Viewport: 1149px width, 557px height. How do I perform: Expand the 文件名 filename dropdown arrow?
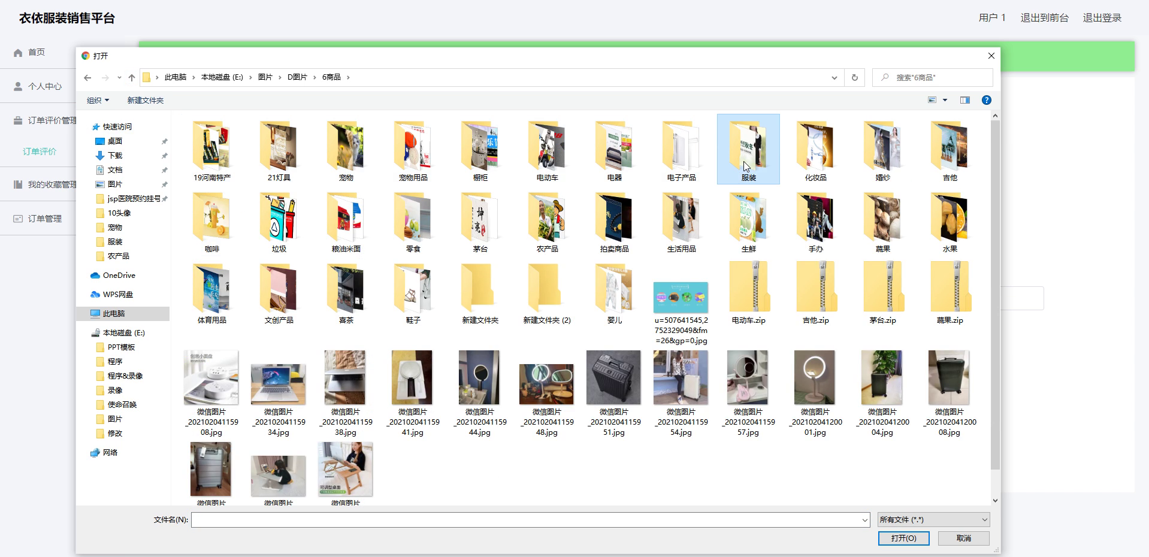[x=864, y=520]
